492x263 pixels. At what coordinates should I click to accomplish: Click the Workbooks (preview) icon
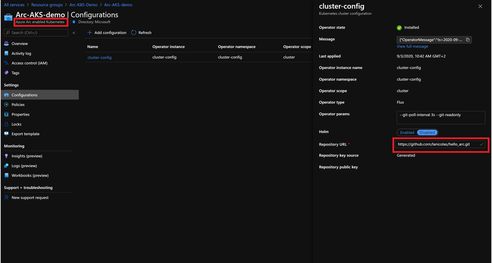(6, 175)
